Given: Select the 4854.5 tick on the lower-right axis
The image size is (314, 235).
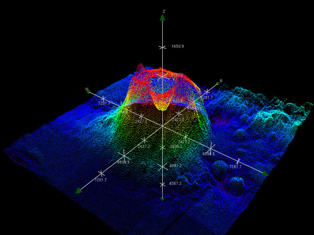Looking at the screenshot, I should (211, 148).
